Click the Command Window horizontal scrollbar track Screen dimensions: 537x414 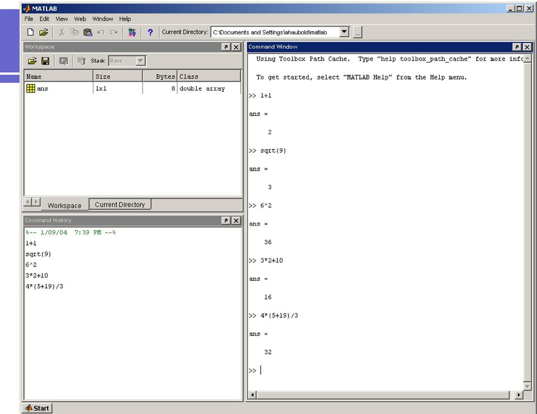383,395
